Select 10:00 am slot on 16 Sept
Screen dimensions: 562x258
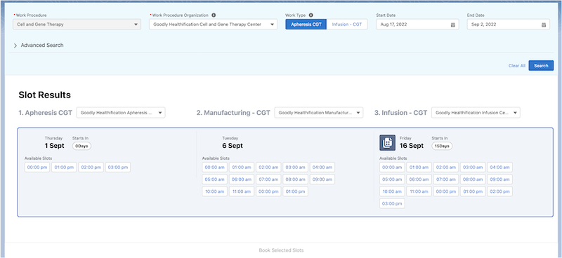(392, 191)
